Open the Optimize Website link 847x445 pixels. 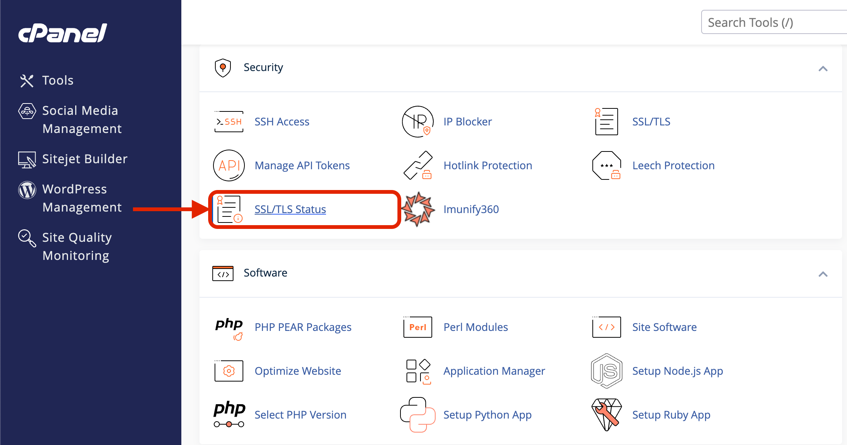coord(298,371)
